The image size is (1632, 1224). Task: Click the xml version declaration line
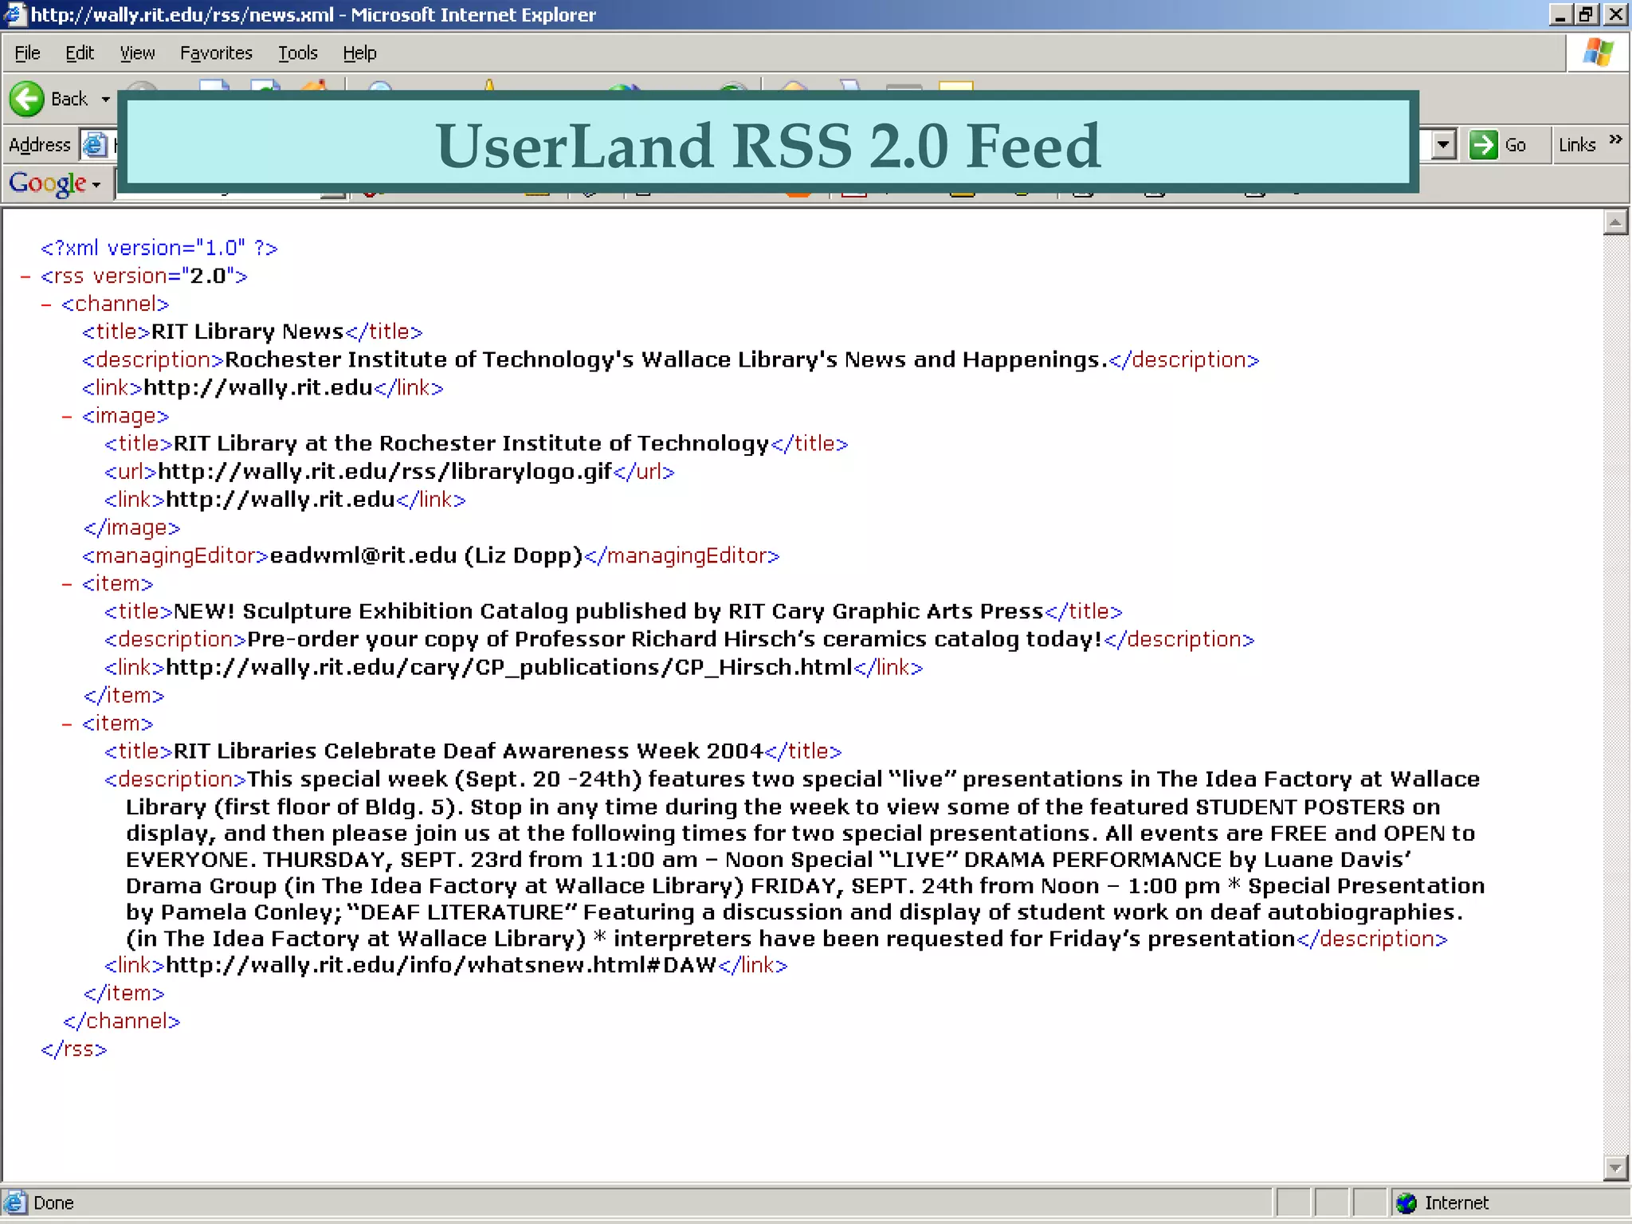(159, 248)
